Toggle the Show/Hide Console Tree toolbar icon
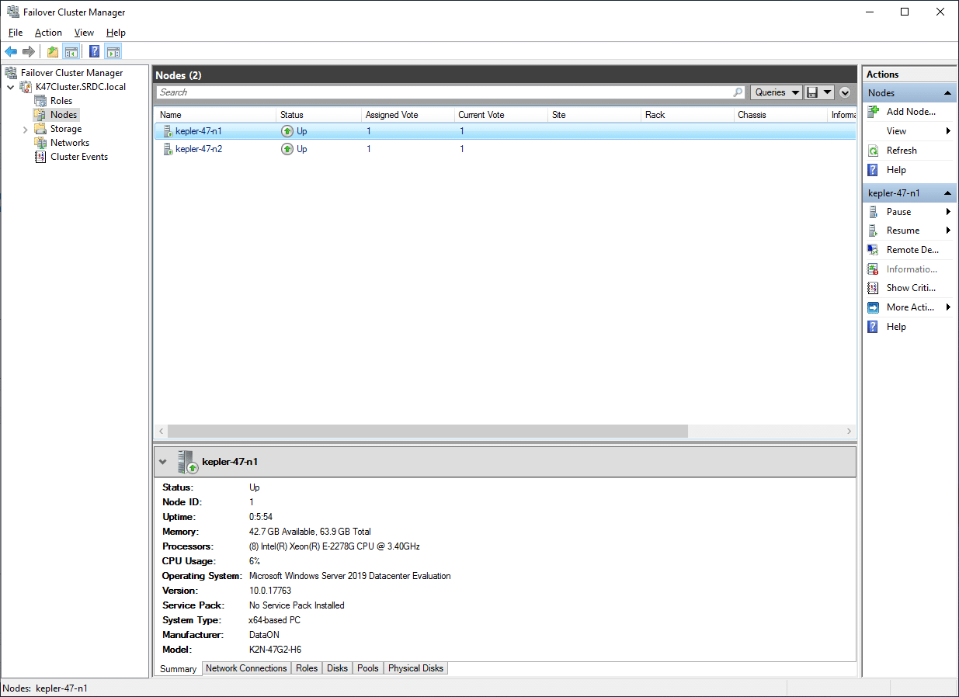 pyautogui.click(x=71, y=52)
